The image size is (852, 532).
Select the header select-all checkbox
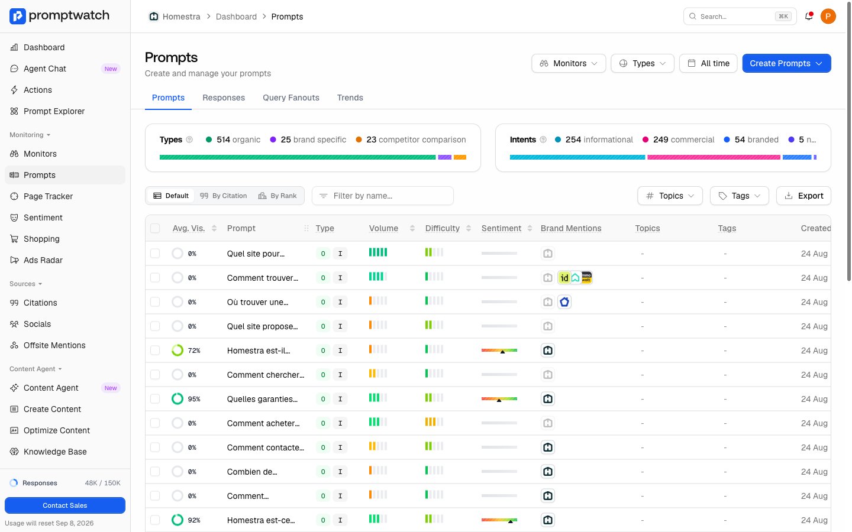point(155,228)
